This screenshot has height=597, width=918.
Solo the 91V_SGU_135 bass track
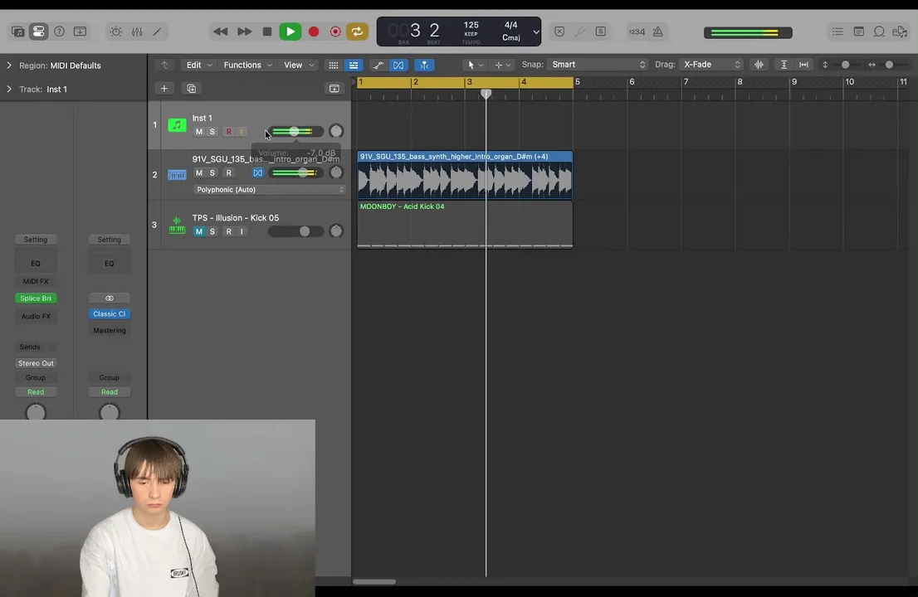click(212, 173)
